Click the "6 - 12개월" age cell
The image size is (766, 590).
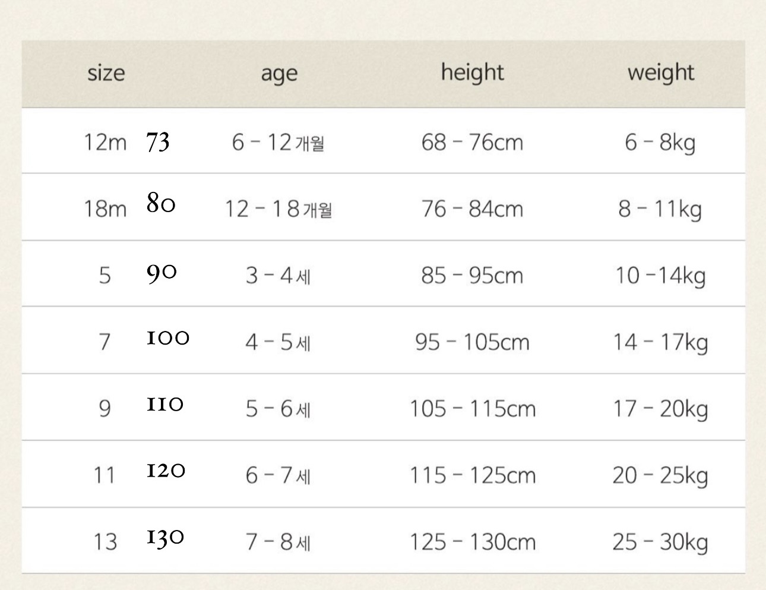[x=278, y=143]
